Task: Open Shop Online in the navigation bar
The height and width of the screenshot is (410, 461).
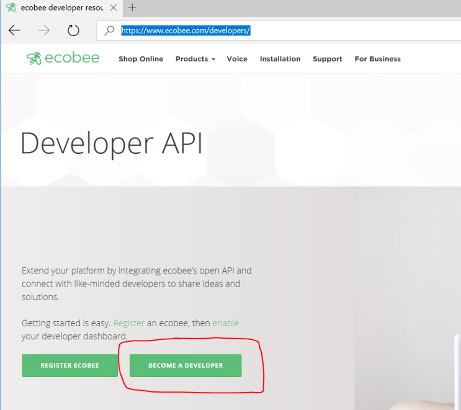Action: 141,59
